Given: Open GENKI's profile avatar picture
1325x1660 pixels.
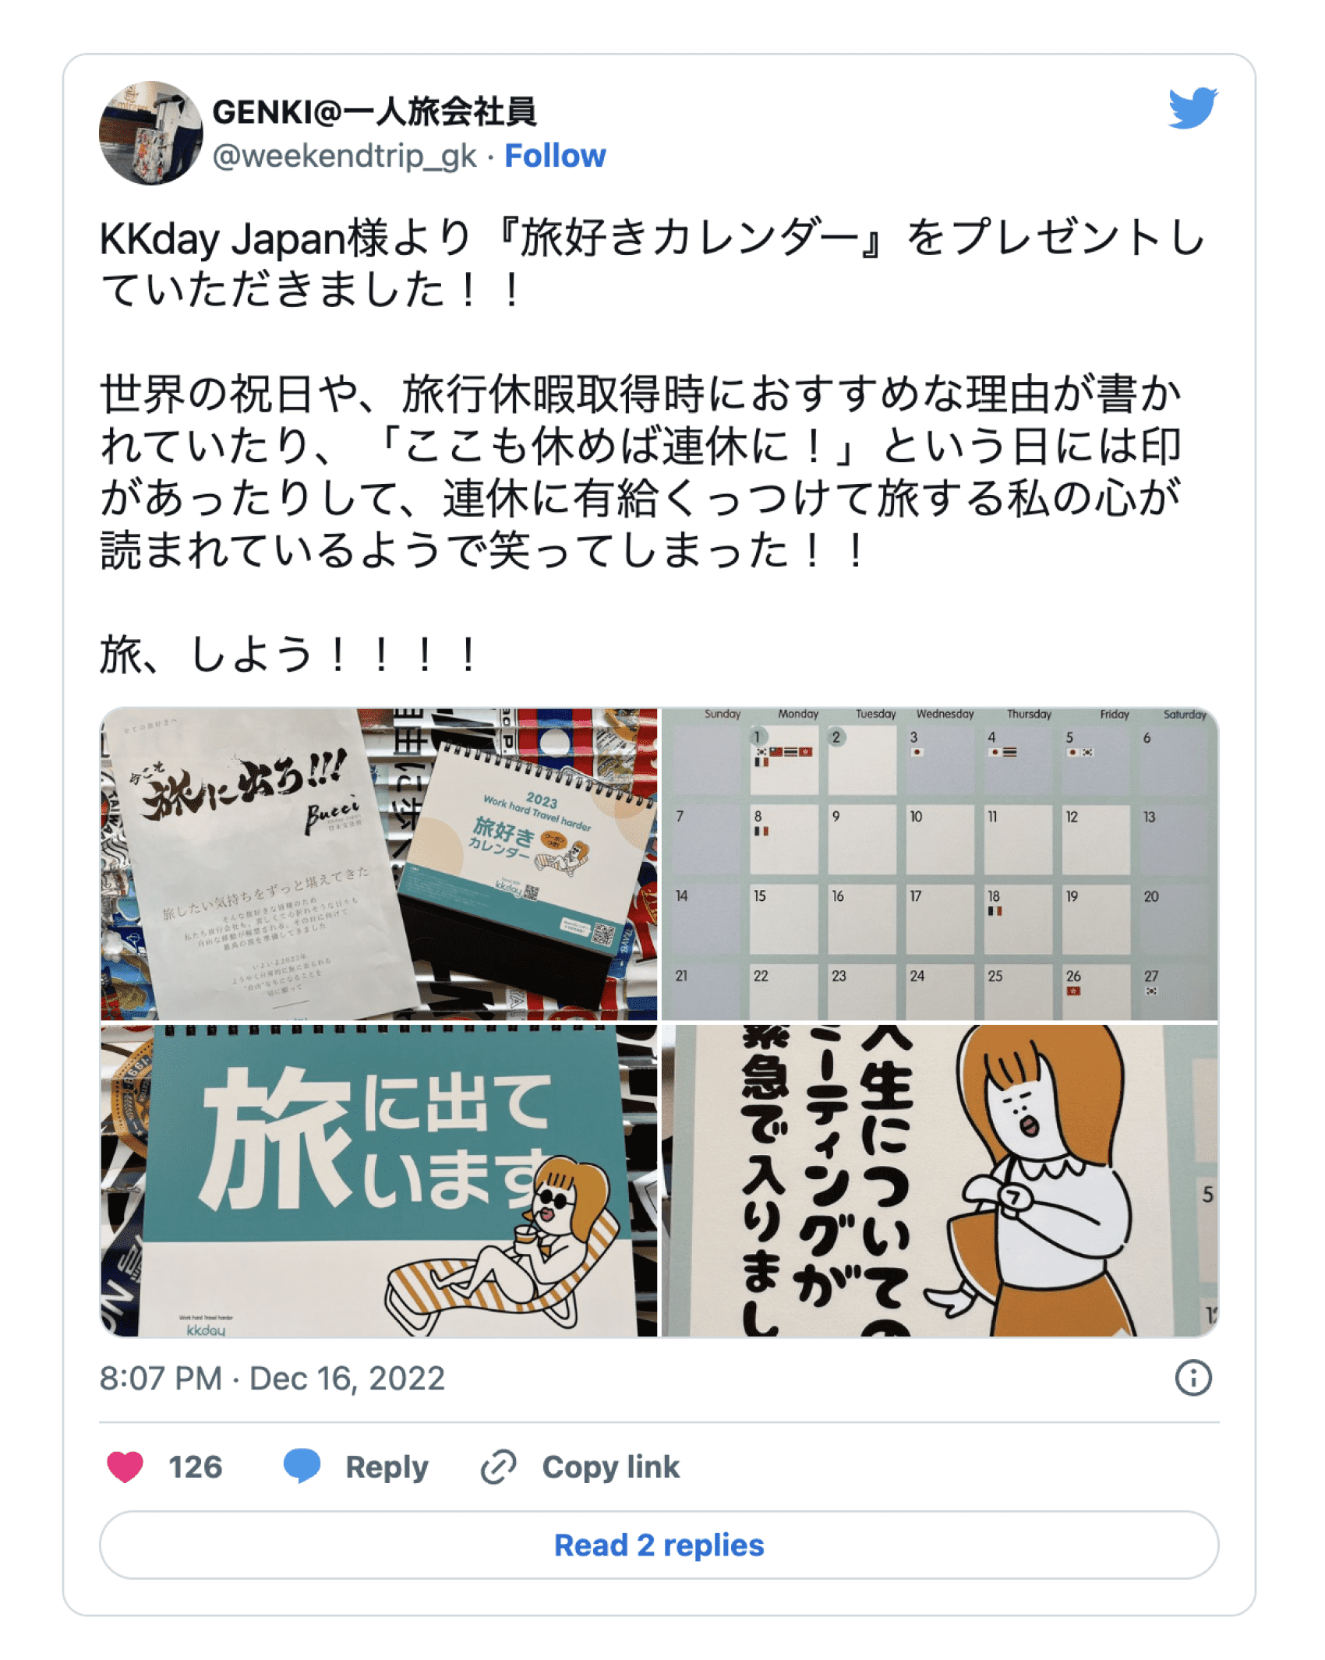Looking at the screenshot, I should [x=151, y=132].
